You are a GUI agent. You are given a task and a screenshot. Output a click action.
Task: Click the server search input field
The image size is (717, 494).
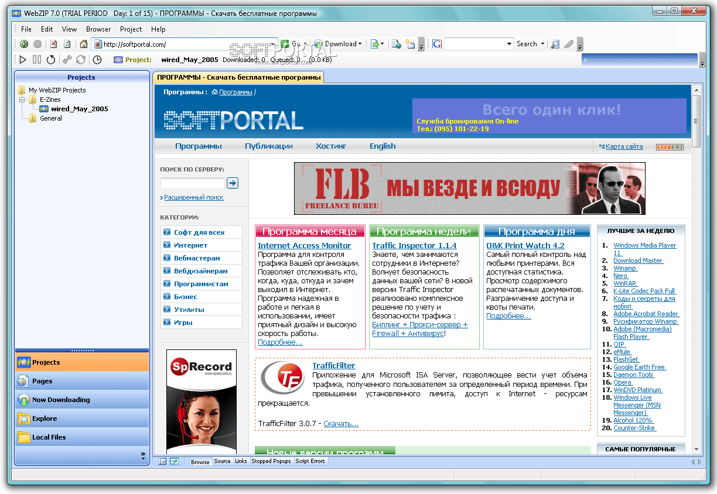click(x=192, y=183)
